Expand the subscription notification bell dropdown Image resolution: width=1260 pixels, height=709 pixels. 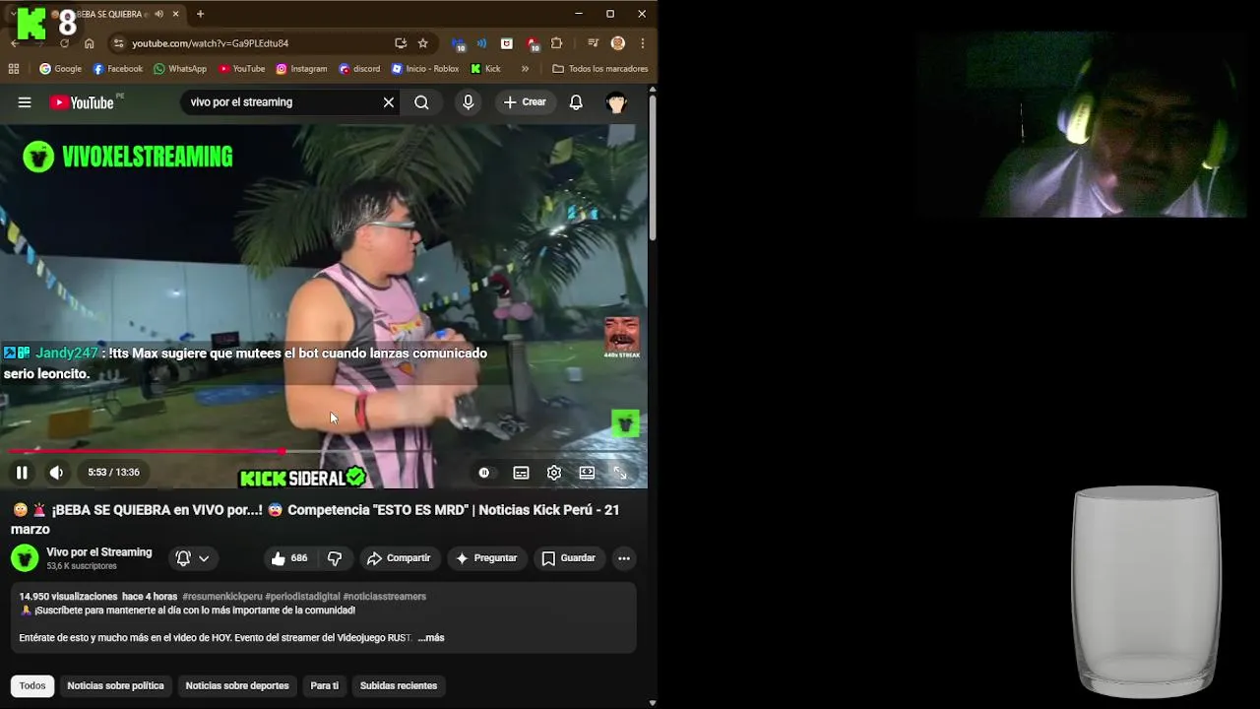tap(192, 558)
